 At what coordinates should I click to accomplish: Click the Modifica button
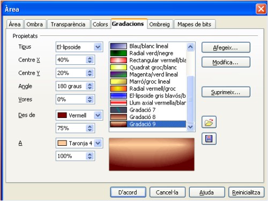pos(226,62)
